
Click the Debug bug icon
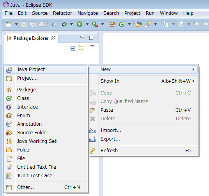[x=64, y=24]
